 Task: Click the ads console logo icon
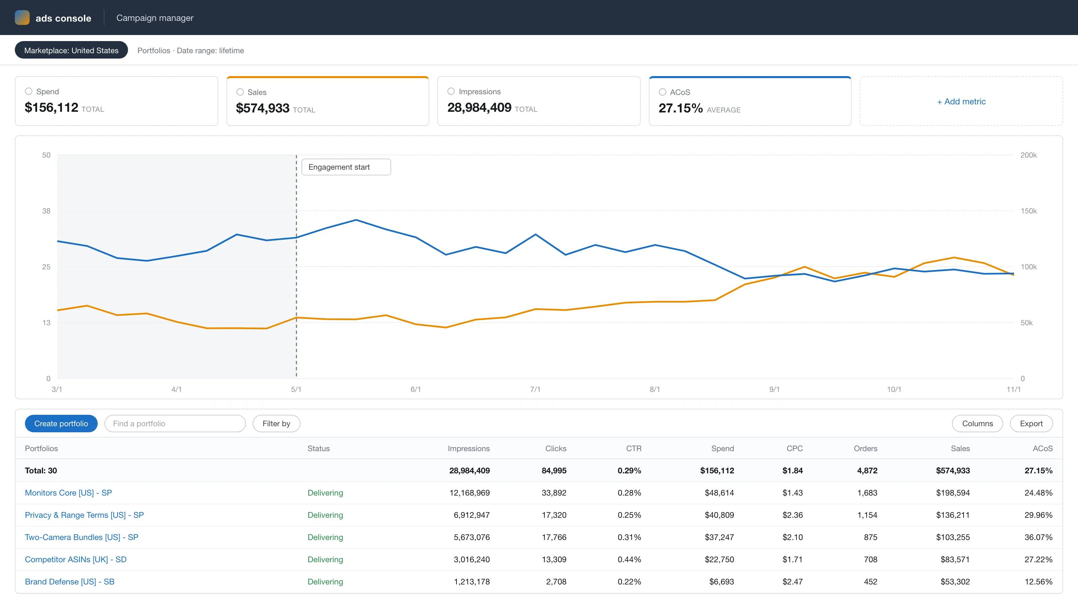(22, 18)
